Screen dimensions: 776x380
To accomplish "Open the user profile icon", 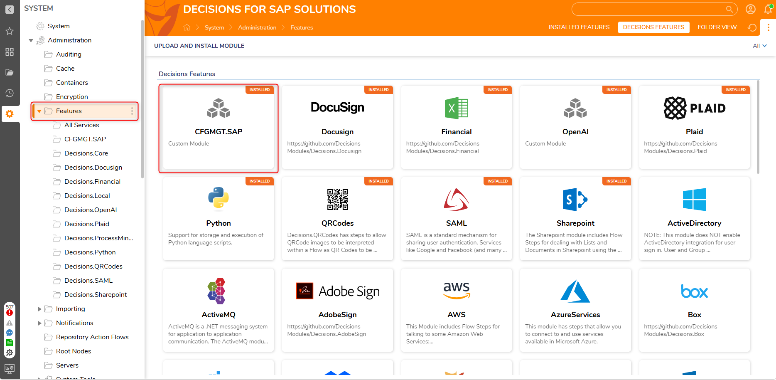I will (751, 9).
